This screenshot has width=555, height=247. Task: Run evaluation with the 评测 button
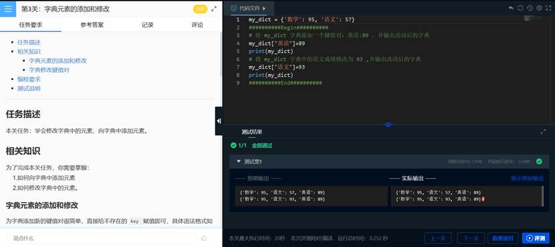click(x=536, y=238)
